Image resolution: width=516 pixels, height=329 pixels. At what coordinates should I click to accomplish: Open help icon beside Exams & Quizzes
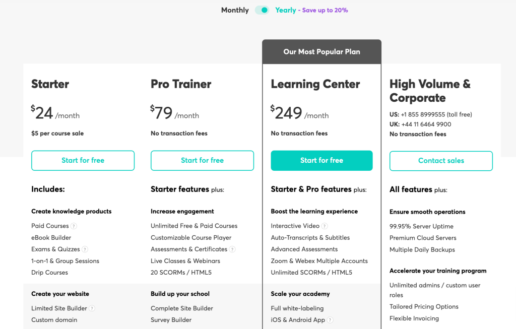(x=85, y=249)
